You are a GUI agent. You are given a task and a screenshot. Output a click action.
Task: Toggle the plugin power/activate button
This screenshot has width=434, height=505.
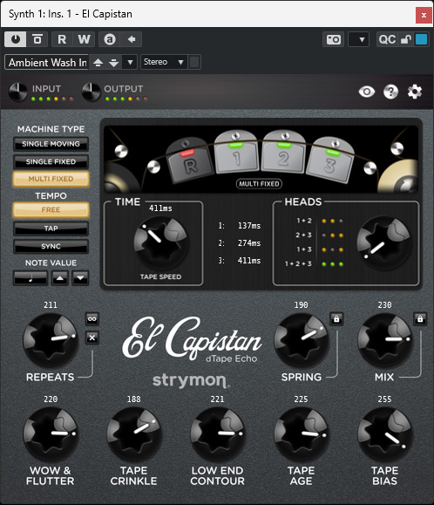(x=16, y=39)
